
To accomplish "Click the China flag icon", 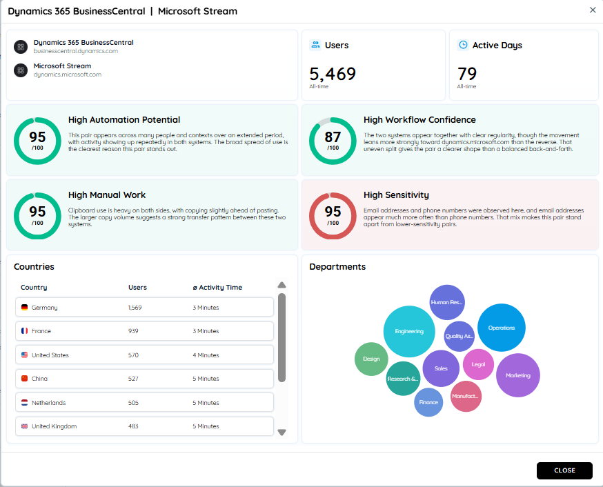I will pyautogui.click(x=25, y=379).
